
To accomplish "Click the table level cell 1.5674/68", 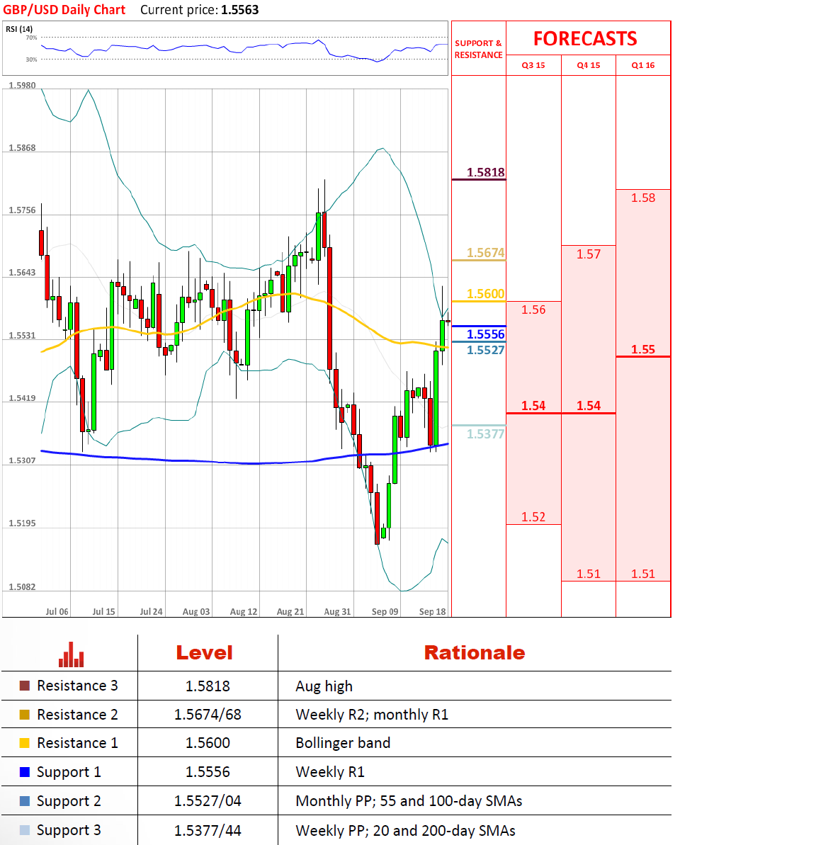I will 208,715.
